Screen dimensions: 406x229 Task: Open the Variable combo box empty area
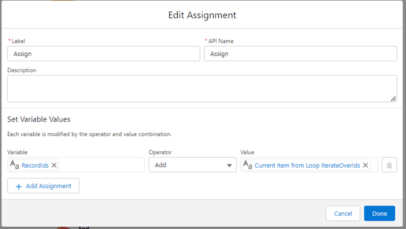click(101, 165)
